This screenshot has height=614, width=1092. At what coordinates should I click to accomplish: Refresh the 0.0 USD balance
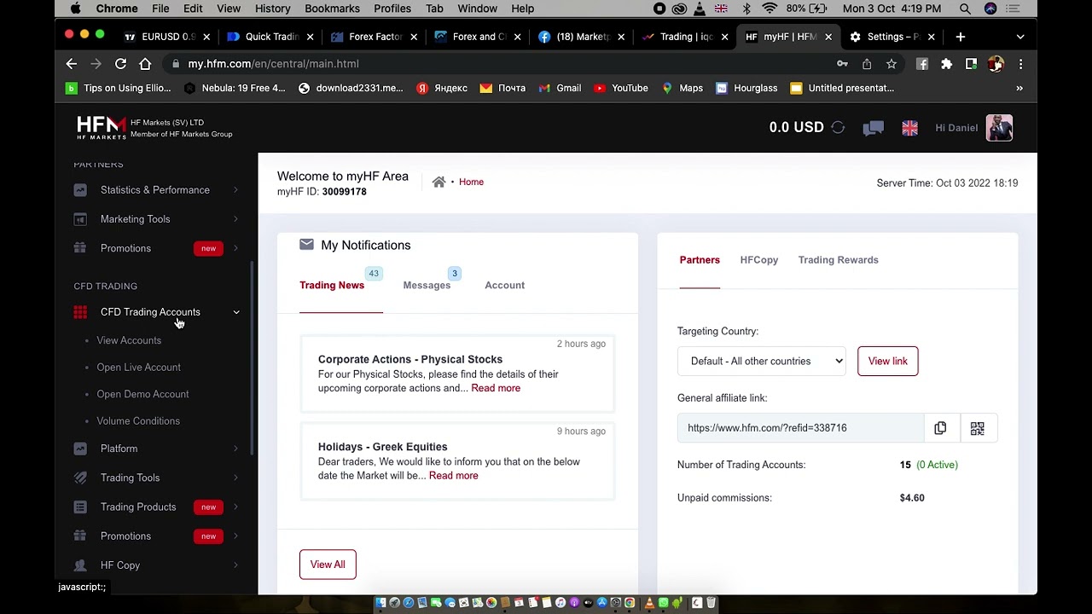[838, 128]
